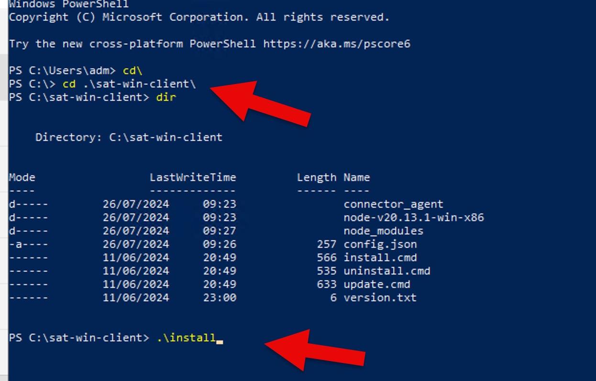Select the connector_agent directory entry
The height and width of the screenshot is (381, 596).
tap(393, 204)
